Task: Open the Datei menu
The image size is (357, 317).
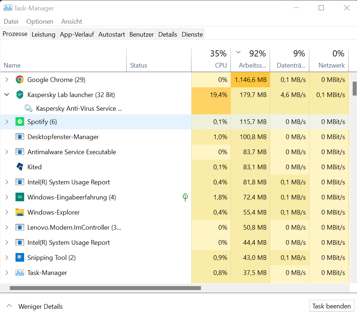Action: click(x=11, y=22)
